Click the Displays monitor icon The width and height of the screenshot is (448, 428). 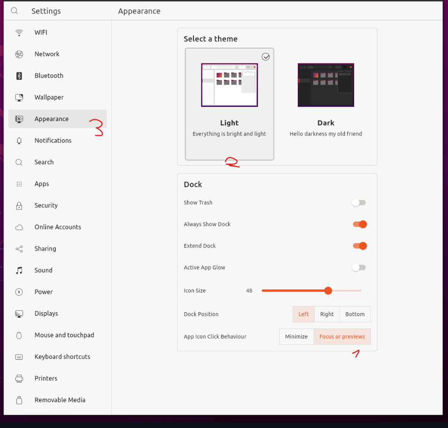coord(19,314)
